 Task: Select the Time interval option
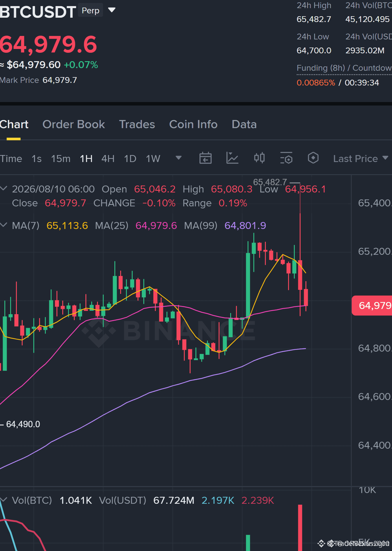click(x=11, y=159)
